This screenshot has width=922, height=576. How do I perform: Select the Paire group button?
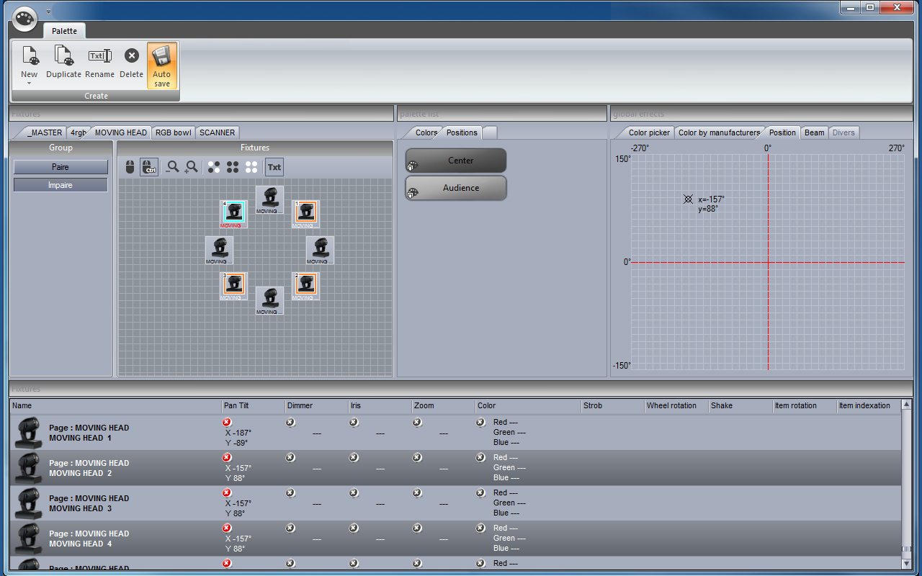pyautogui.click(x=61, y=167)
